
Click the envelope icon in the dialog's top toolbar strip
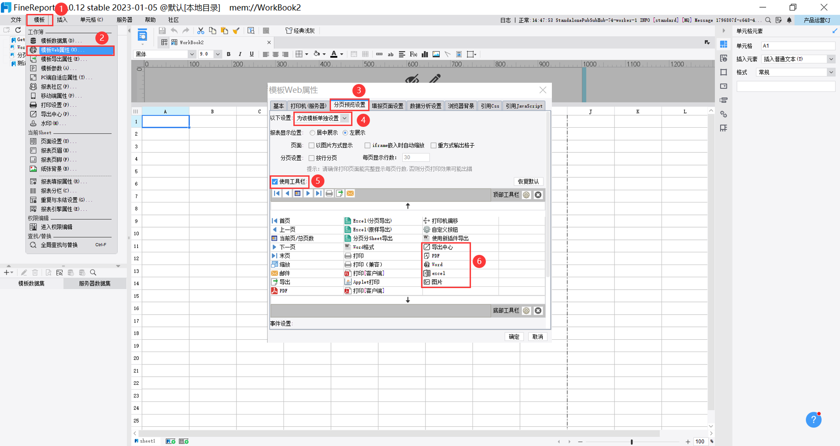(x=350, y=193)
